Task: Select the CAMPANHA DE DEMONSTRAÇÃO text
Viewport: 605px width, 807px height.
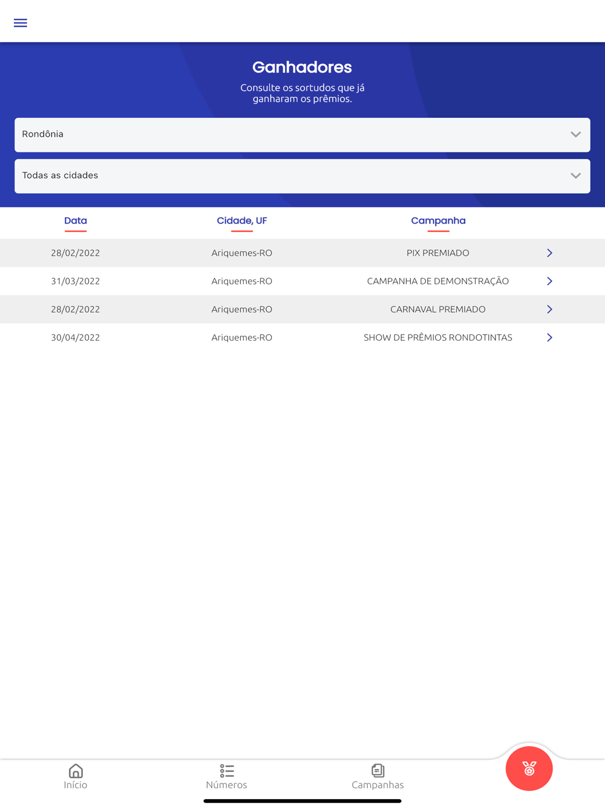Action: (x=438, y=281)
